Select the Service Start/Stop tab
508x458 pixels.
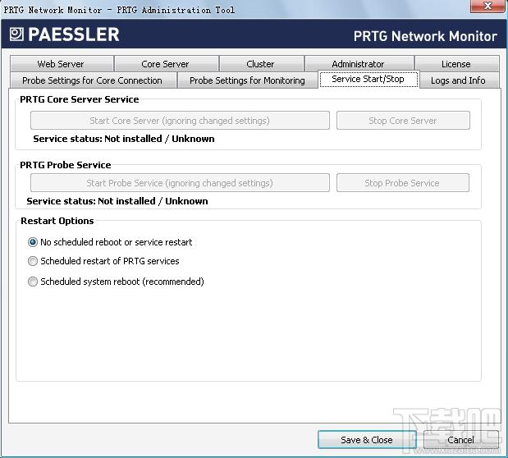pos(368,80)
